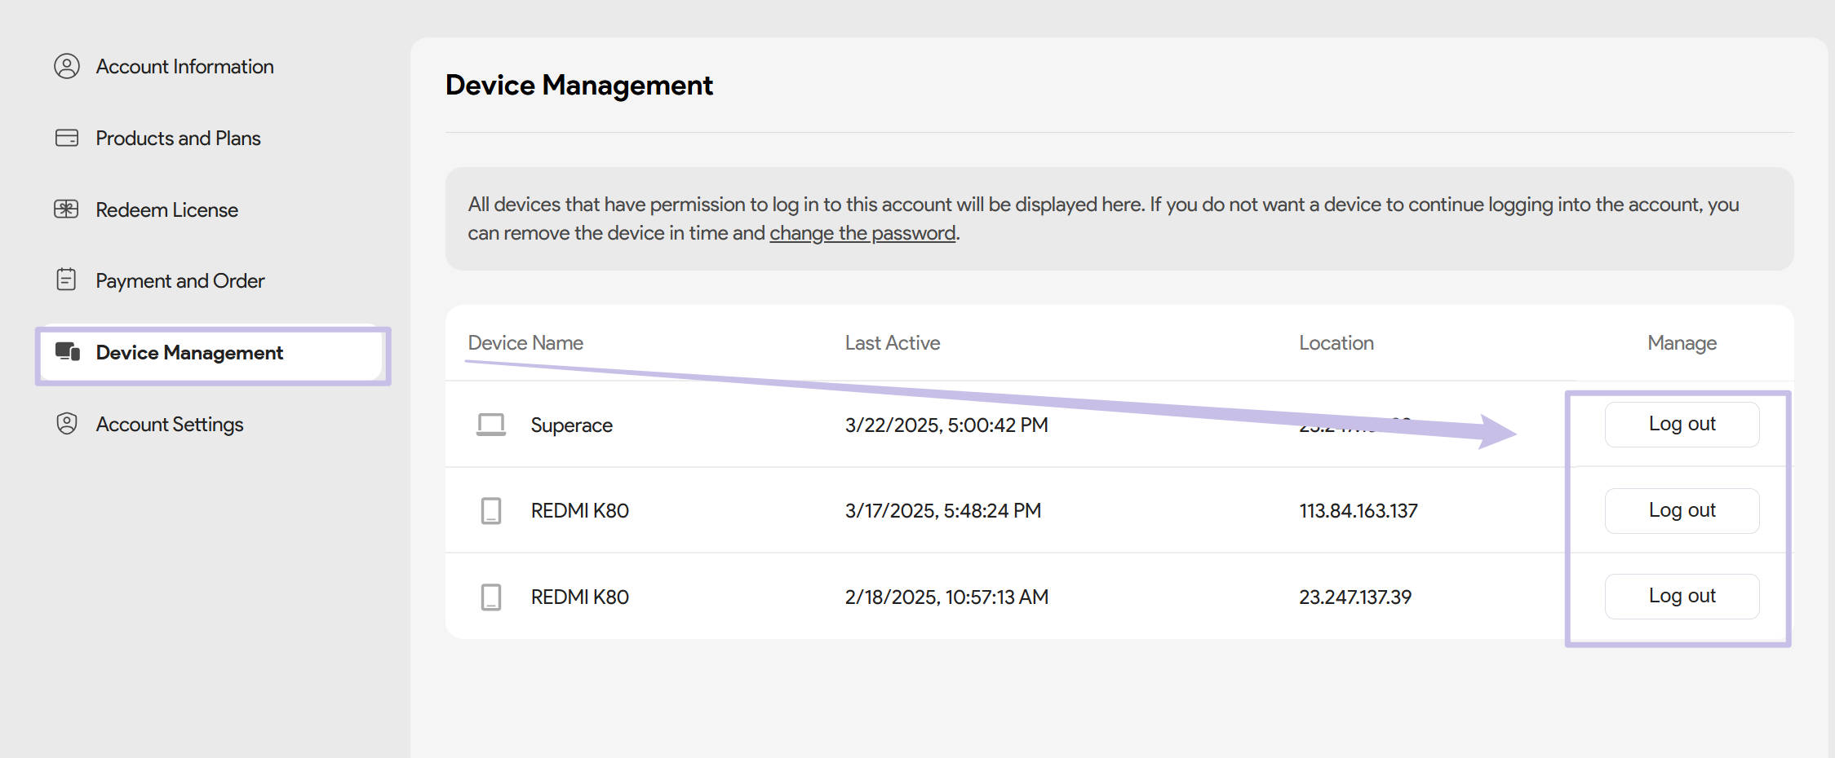Screen dimensions: 1835x758
Task: Click the Redeem License gift icon
Action: 67,209
